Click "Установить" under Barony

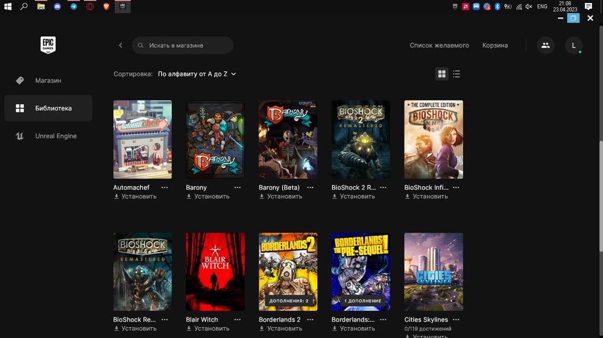(208, 197)
